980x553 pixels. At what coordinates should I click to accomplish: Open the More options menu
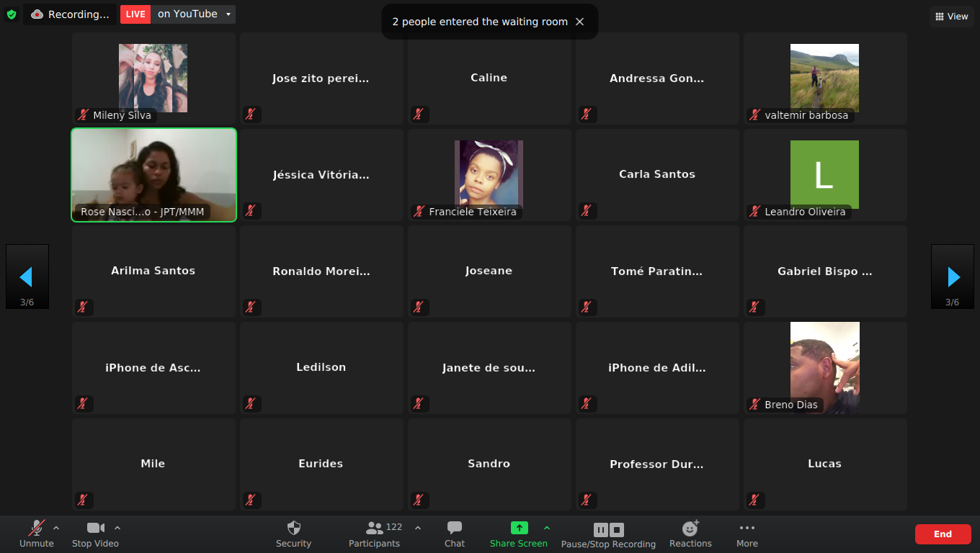pyautogui.click(x=747, y=534)
